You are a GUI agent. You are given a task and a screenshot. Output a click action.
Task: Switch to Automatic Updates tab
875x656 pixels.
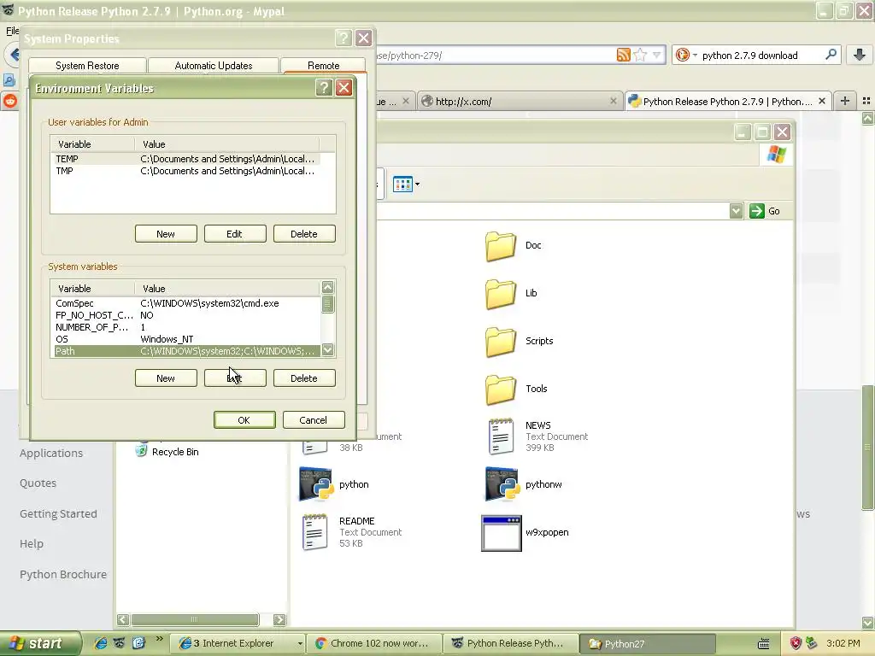point(214,66)
